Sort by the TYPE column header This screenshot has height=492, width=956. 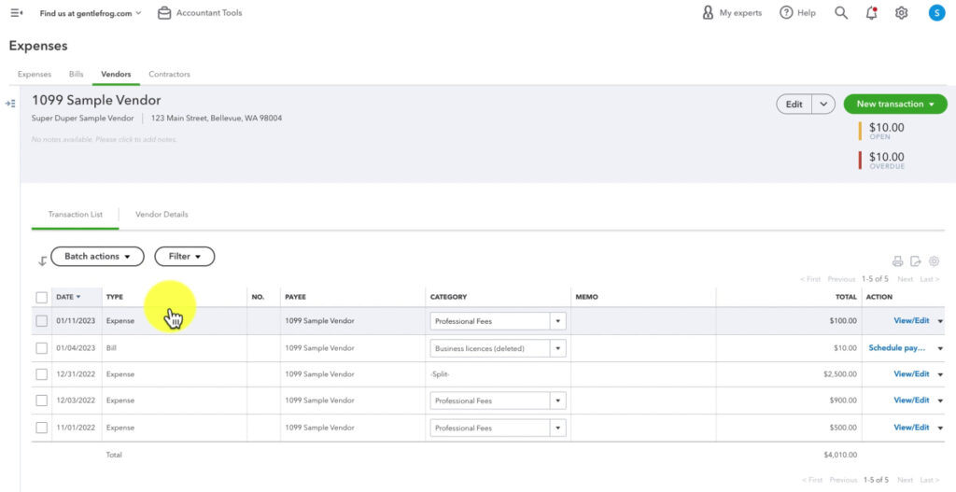[x=115, y=297]
